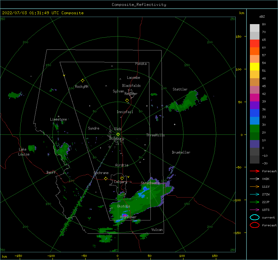
Task: Click the yellow diamond marker below RedDeer
Action: coord(127,100)
